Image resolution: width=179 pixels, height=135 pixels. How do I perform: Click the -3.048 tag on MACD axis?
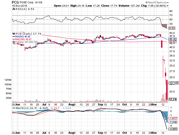tap(173, 122)
